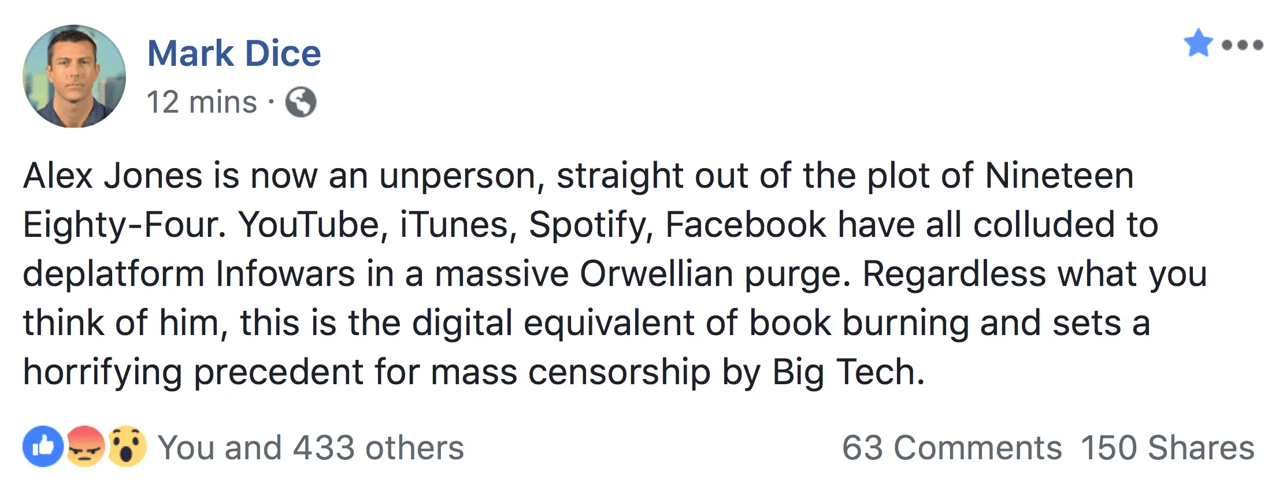Click the public globe audience icon

tap(301, 102)
